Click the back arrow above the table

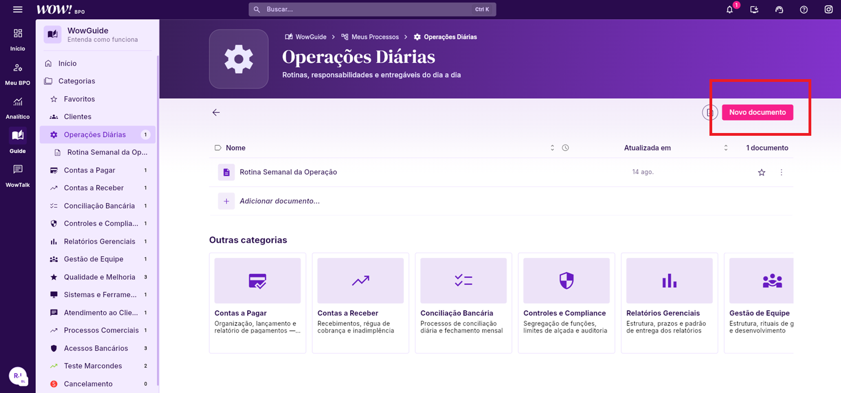pos(216,112)
